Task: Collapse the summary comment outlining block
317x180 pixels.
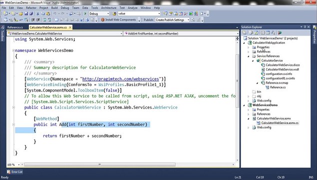Action: click(x=13, y=62)
